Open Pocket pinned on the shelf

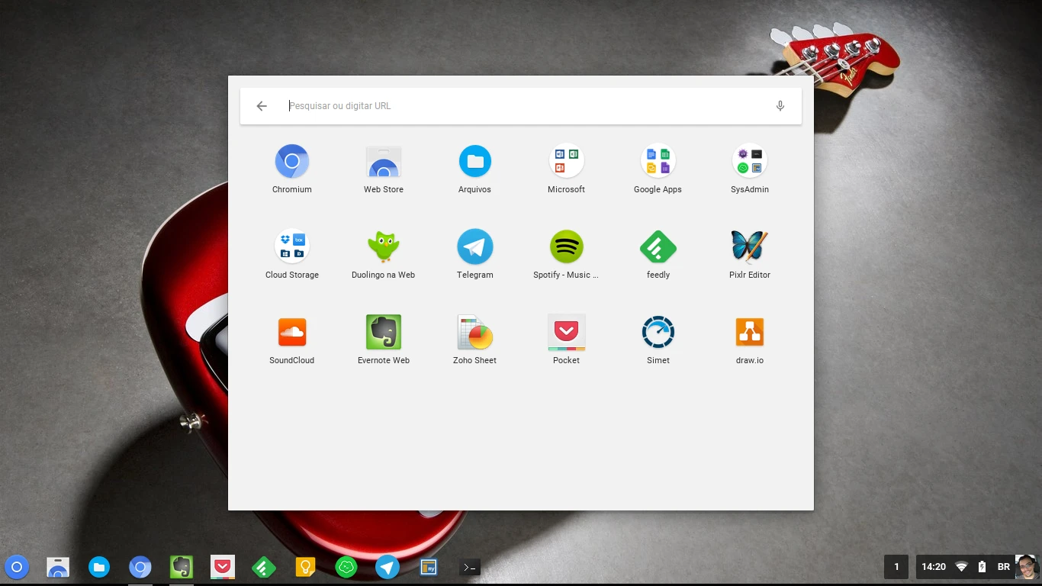tap(223, 567)
